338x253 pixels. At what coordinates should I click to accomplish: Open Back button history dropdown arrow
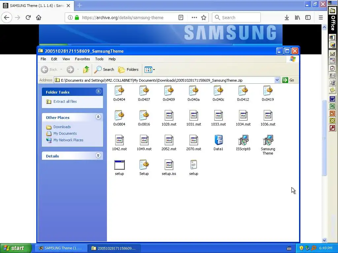pos(61,70)
